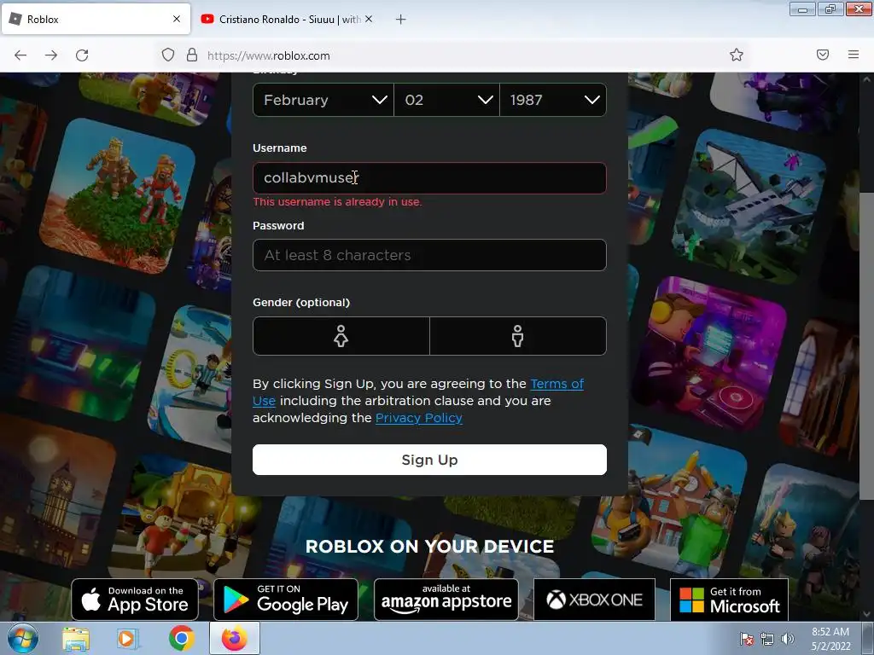Viewport: 874px width, 655px height.
Task: Save page to Pocket icon
Action: click(x=823, y=55)
